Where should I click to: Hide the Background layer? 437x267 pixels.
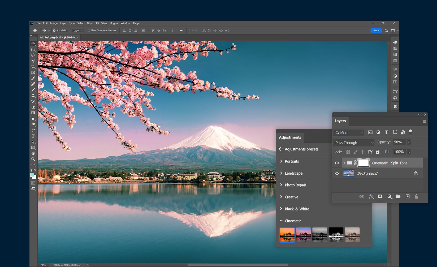click(337, 174)
